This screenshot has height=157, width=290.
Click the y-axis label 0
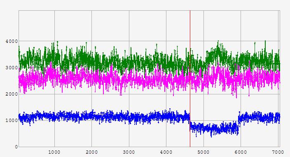(x=16, y=147)
